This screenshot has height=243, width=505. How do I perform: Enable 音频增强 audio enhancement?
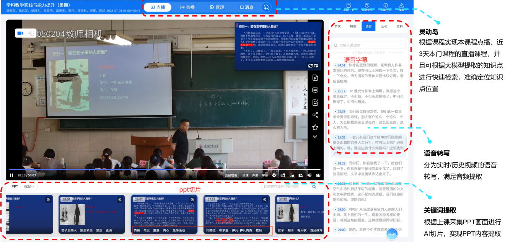tap(231, 175)
